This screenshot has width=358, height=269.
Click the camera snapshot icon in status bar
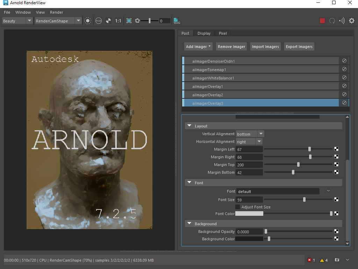(x=337, y=260)
